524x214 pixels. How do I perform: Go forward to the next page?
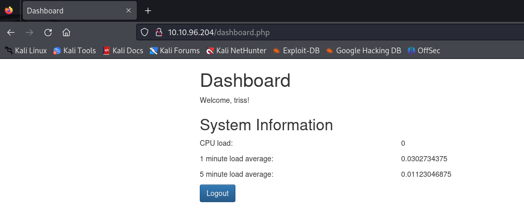click(x=29, y=33)
